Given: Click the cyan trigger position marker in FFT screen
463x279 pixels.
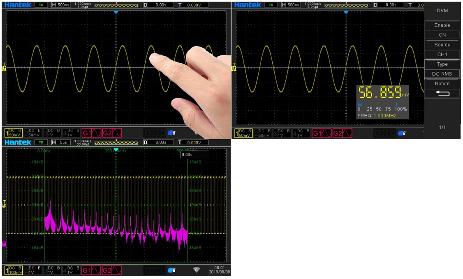Looking at the screenshot, I should [116, 150].
